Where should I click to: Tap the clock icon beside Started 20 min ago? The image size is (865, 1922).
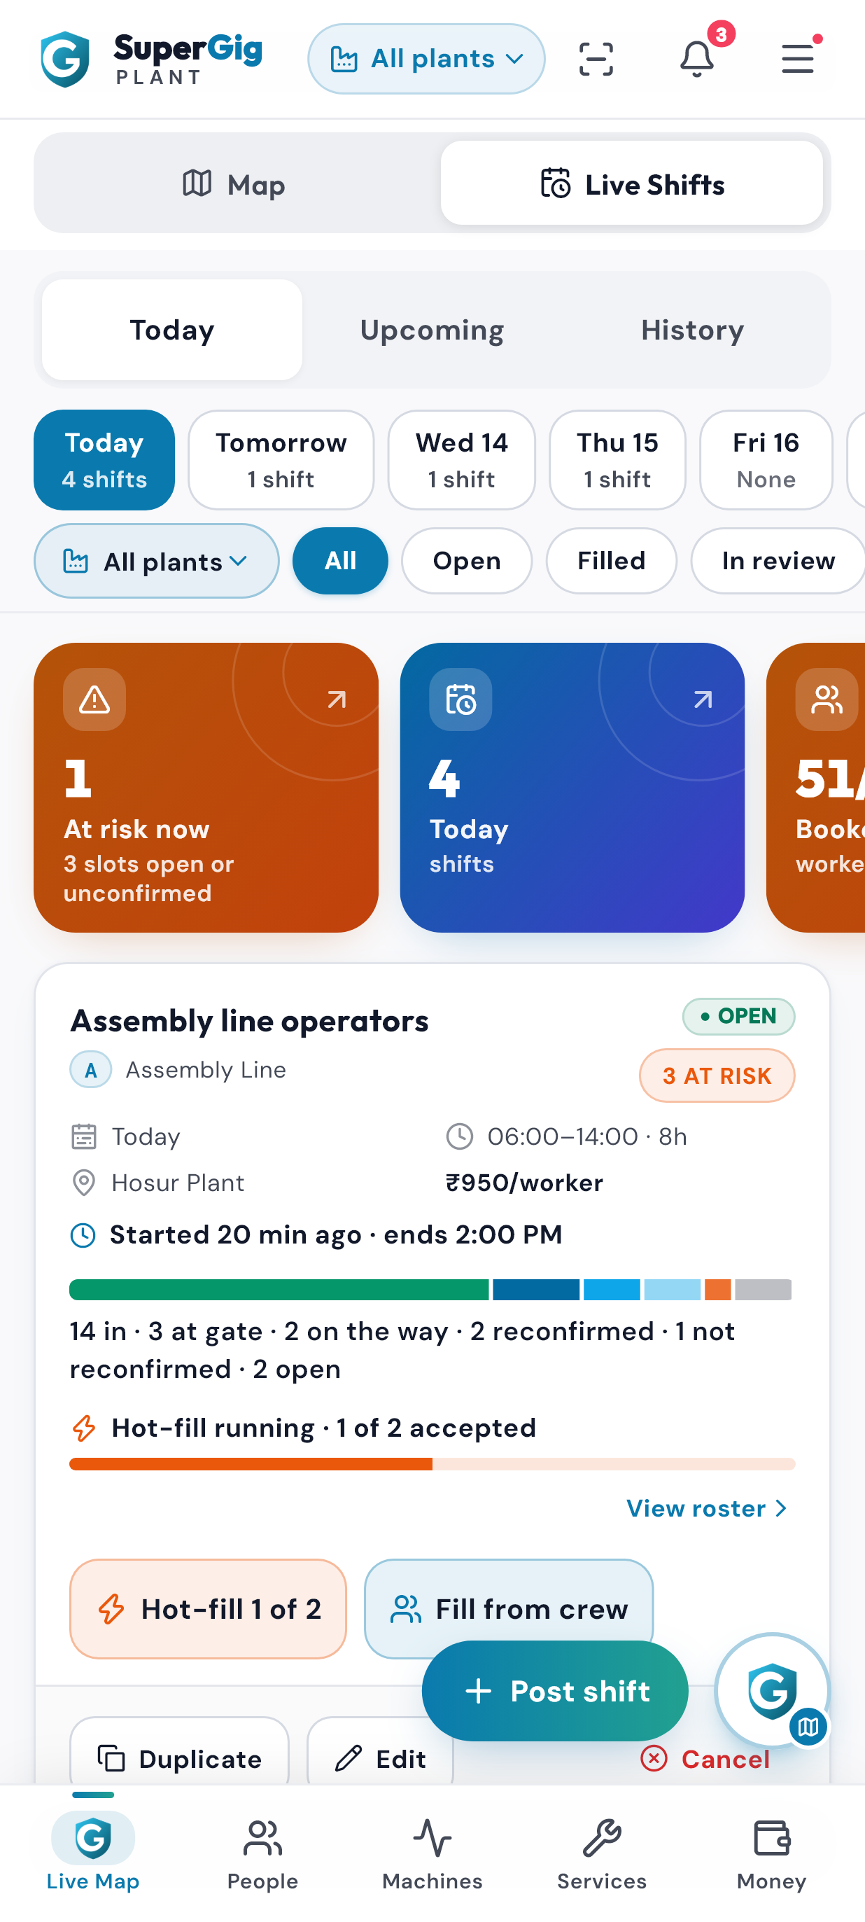click(x=83, y=1235)
